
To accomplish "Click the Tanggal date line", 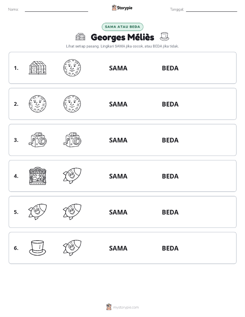I will pyautogui.click(x=211, y=10).
